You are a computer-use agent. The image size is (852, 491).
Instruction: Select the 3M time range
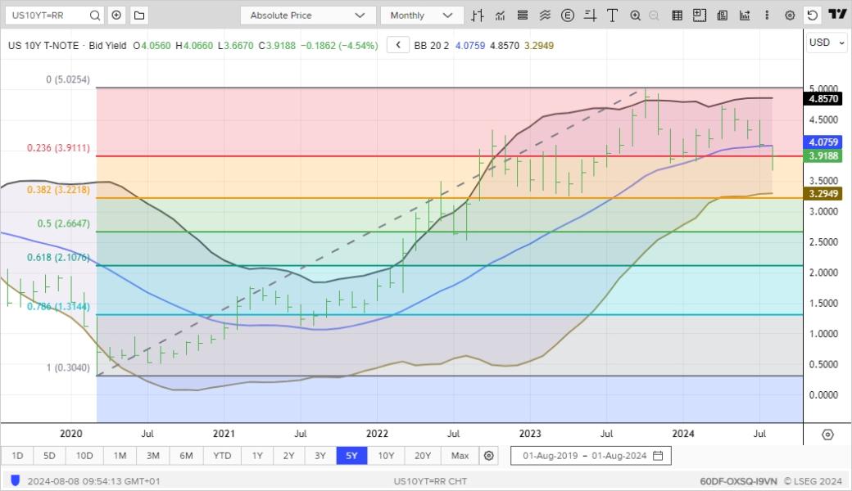153,456
